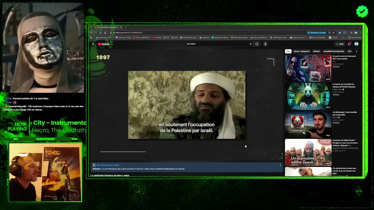Click the playing Ben Laden video
This screenshot has width=374, height=210.
click(187, 105)
